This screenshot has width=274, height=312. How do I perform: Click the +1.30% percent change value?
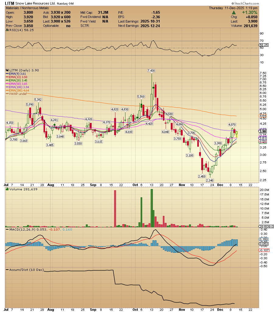[x=250, y=13]
